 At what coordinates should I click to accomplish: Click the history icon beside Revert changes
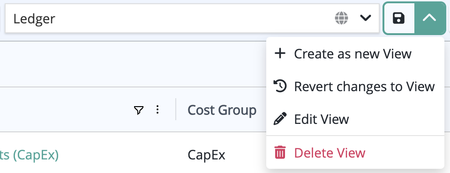[x=280, y=86]
